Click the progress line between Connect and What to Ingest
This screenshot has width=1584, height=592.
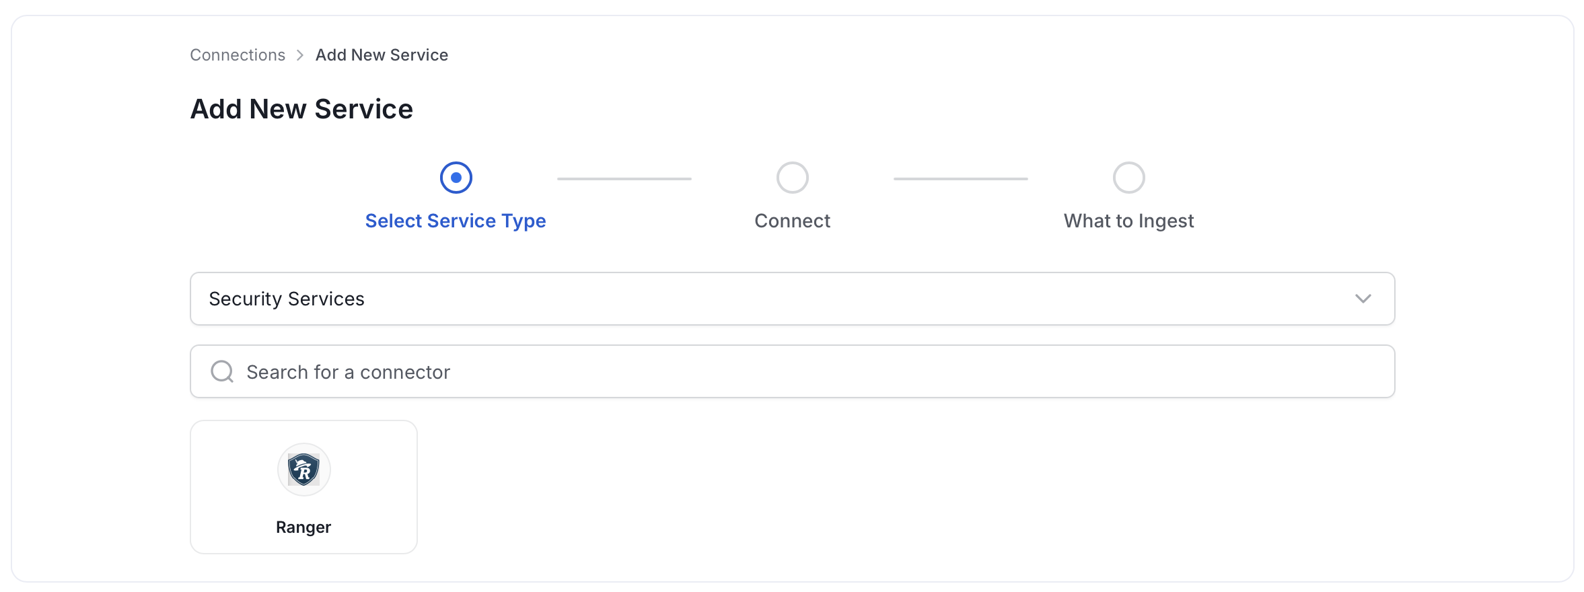pyautogui.click(x=961, y=179)
